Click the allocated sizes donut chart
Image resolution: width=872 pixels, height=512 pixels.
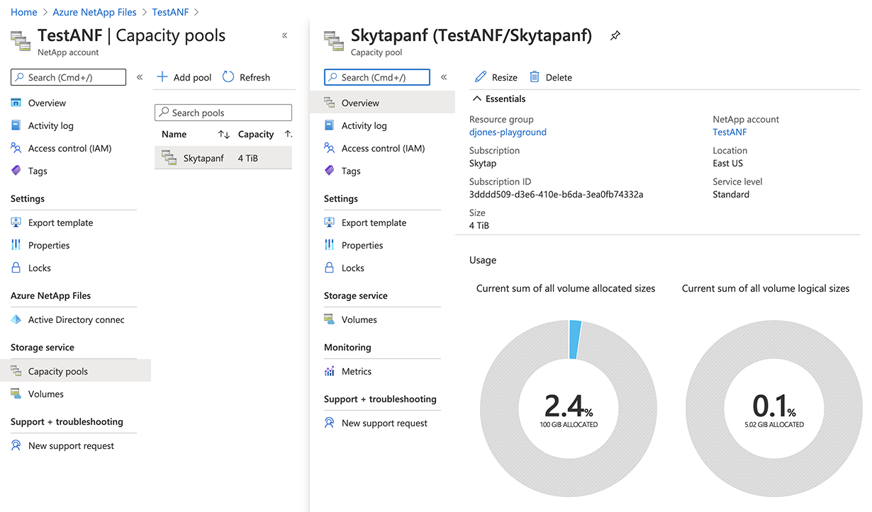569,407
